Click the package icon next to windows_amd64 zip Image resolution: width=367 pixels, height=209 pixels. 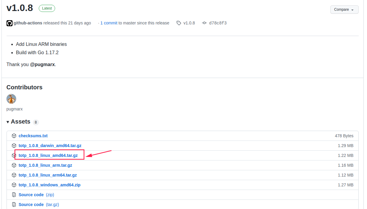14,185
